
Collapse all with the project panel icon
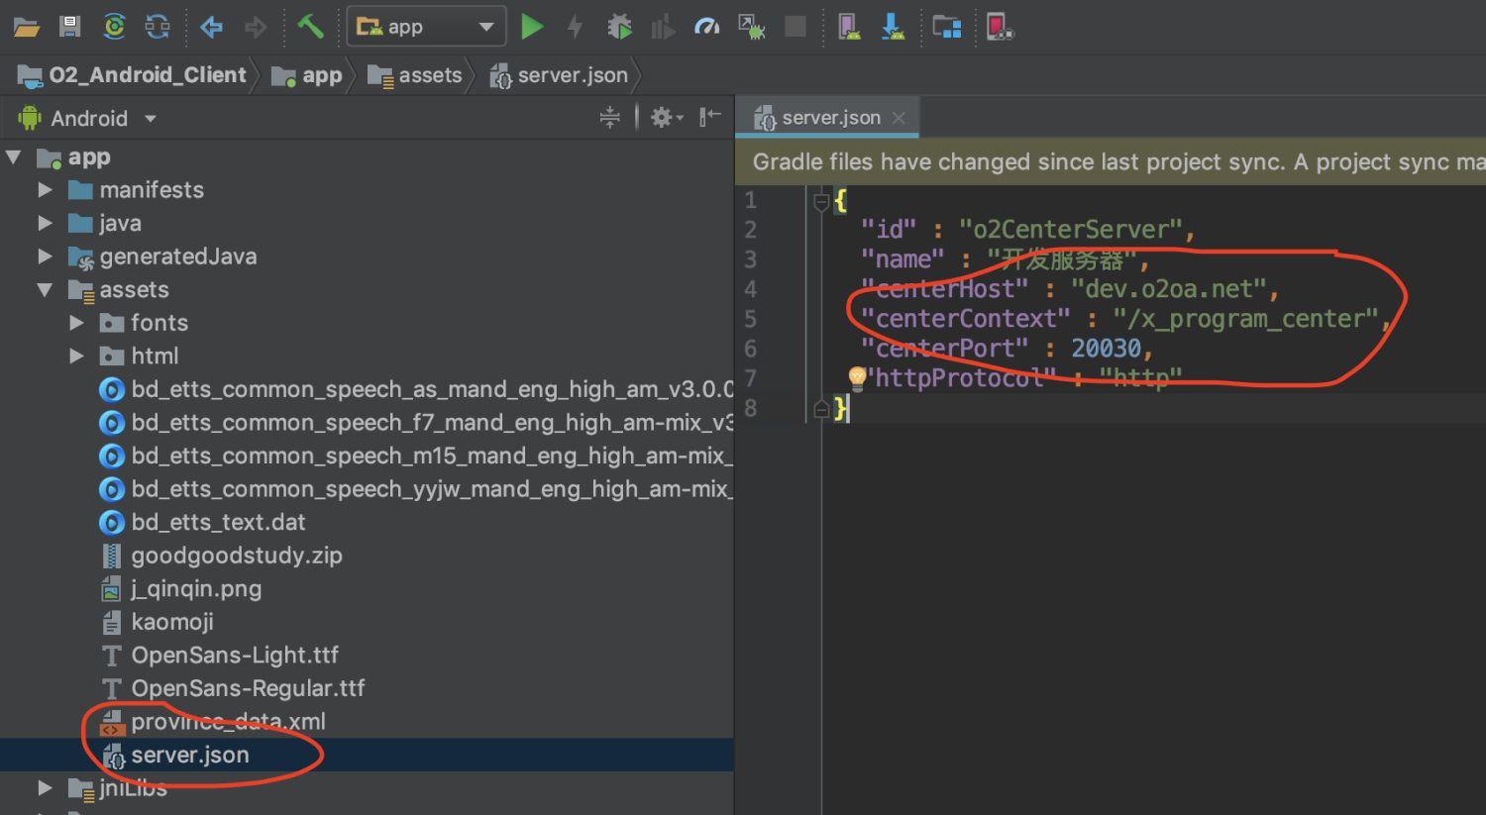pyautogui.click(x=610, y=118)
